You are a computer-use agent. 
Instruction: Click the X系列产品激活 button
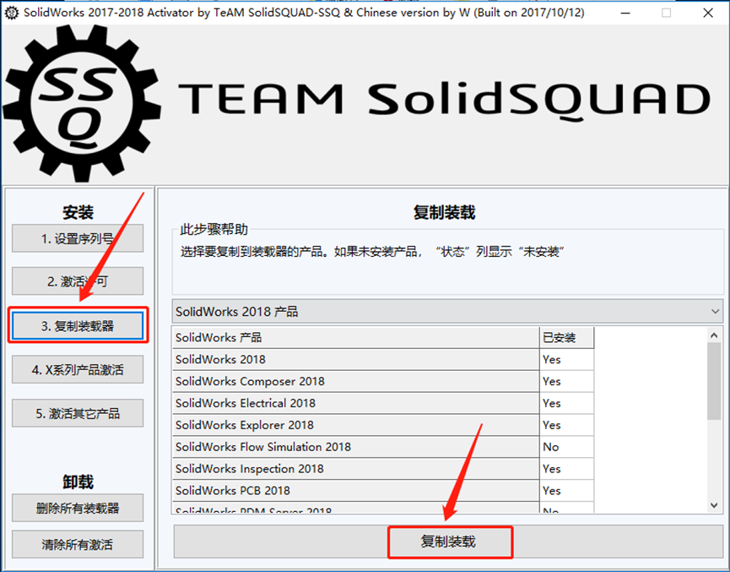pos(77,369)
